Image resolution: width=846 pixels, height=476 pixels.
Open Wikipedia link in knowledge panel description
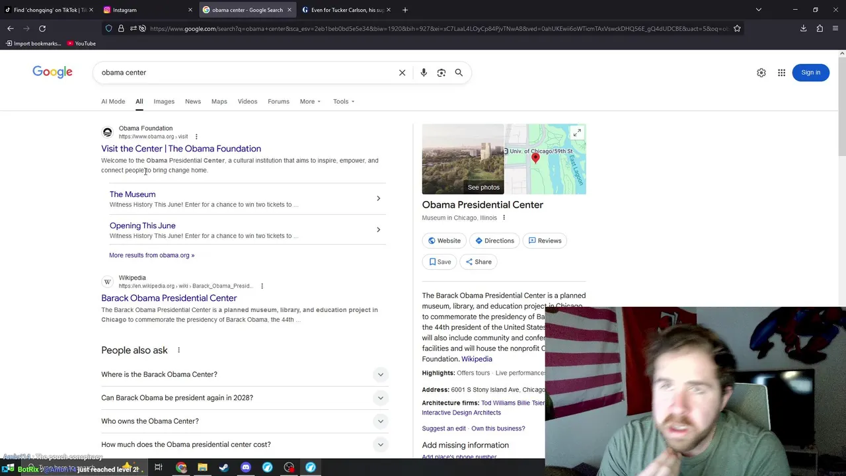[x=477, y=359]
